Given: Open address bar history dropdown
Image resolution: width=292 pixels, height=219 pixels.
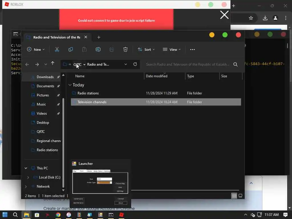Looking at the screenshot, I should pyautogui.click(x=126, y=64).
